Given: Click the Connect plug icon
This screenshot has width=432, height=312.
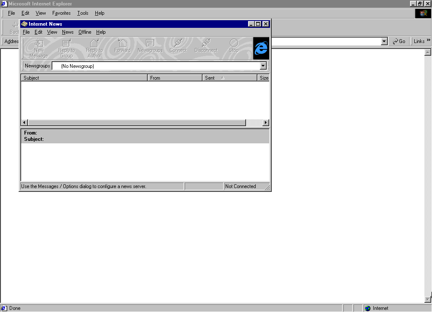Looking at the screenshot, I should [178, 46].
